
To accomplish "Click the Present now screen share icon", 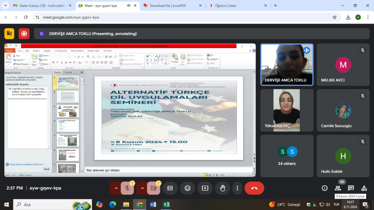I will (x=205, y=188).
